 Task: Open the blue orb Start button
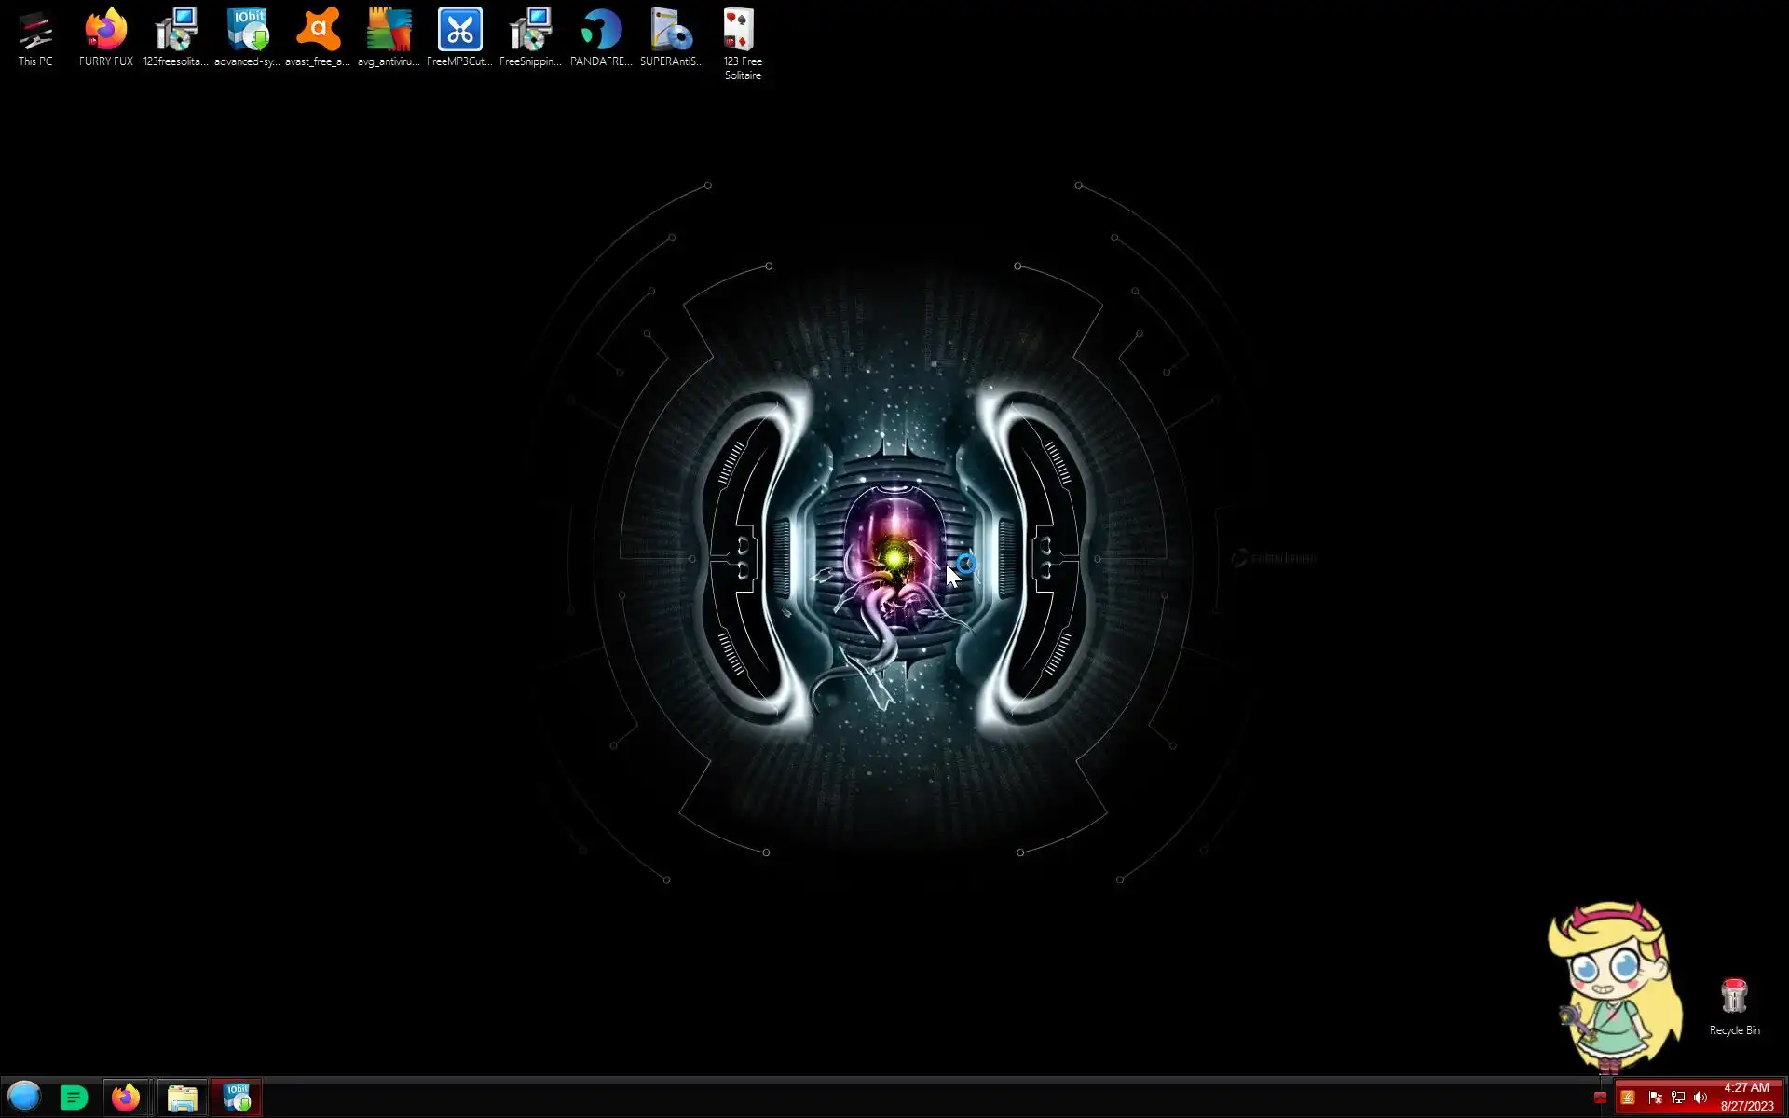pyautogui.click(x=24, y=1097)
